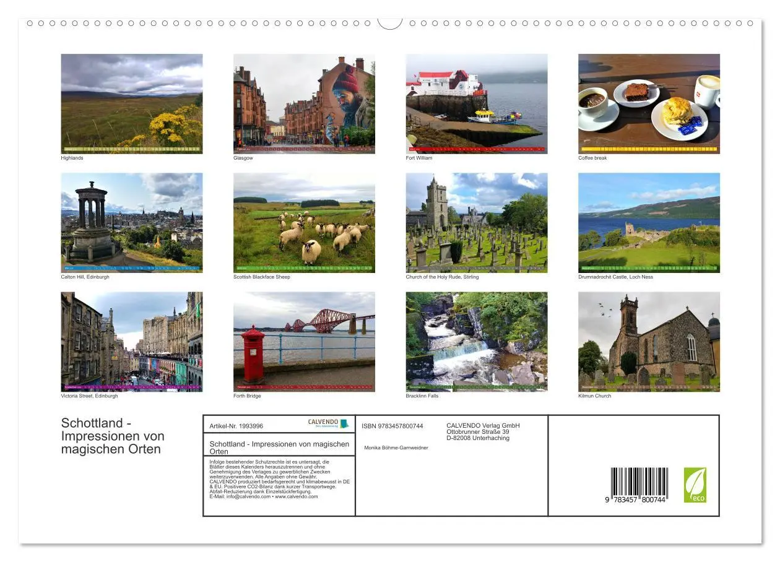Screen dimensions: 780x562
Task: Click 'ISBN 9783457800744' text
Action: [x=392, y=426]
